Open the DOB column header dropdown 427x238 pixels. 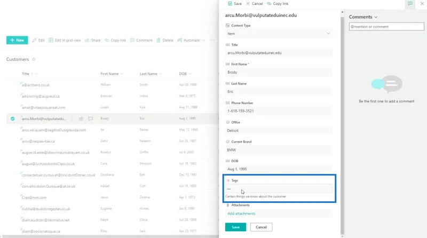coord(190,74)
